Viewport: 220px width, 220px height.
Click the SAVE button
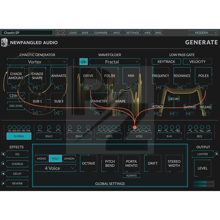[85, 33]
